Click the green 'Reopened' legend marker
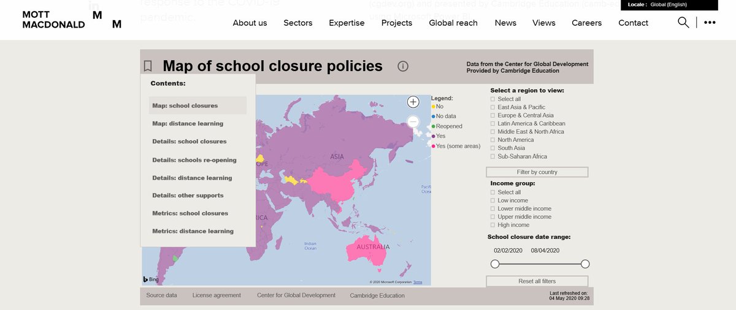 434,126
